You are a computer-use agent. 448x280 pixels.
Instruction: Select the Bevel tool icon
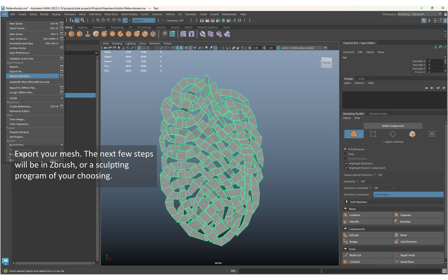coord(396,235)
